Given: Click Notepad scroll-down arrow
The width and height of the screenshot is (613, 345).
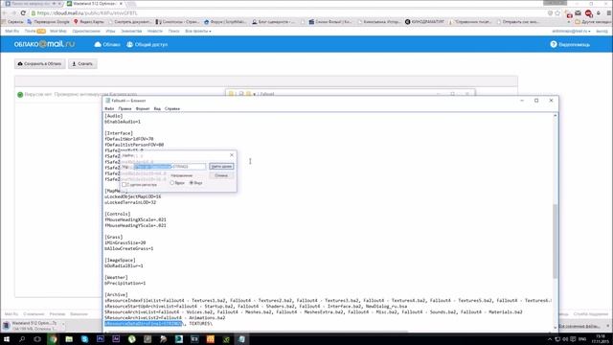Looking at the screenshot, I should click(556, 328).
